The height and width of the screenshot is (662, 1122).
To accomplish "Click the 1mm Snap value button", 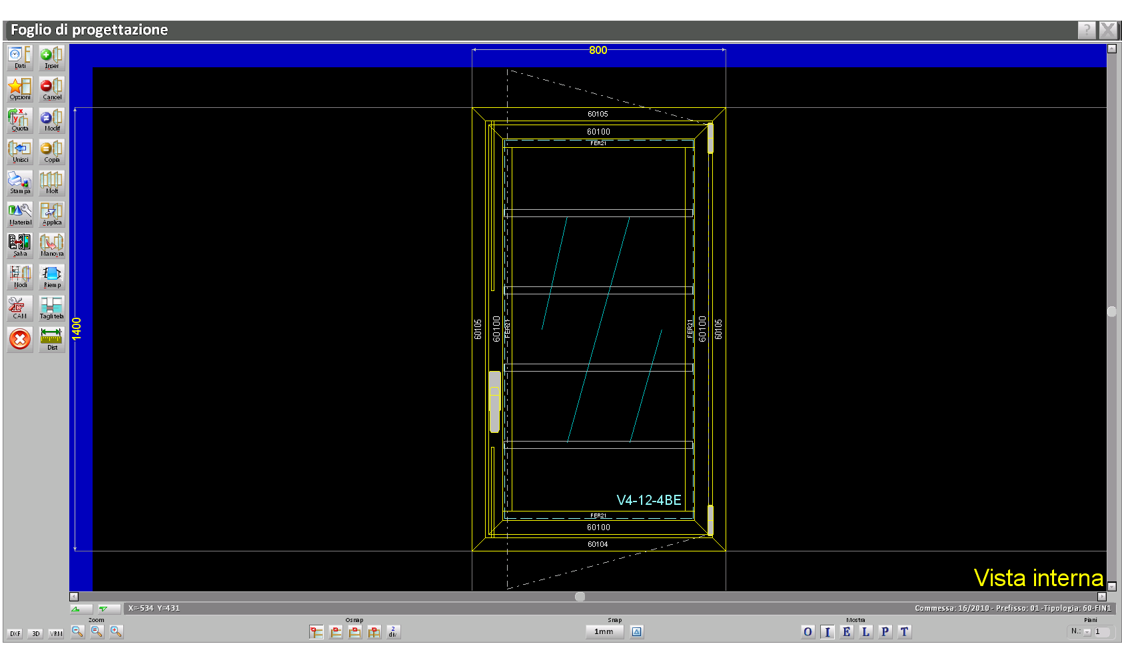I will click(604, 632).
